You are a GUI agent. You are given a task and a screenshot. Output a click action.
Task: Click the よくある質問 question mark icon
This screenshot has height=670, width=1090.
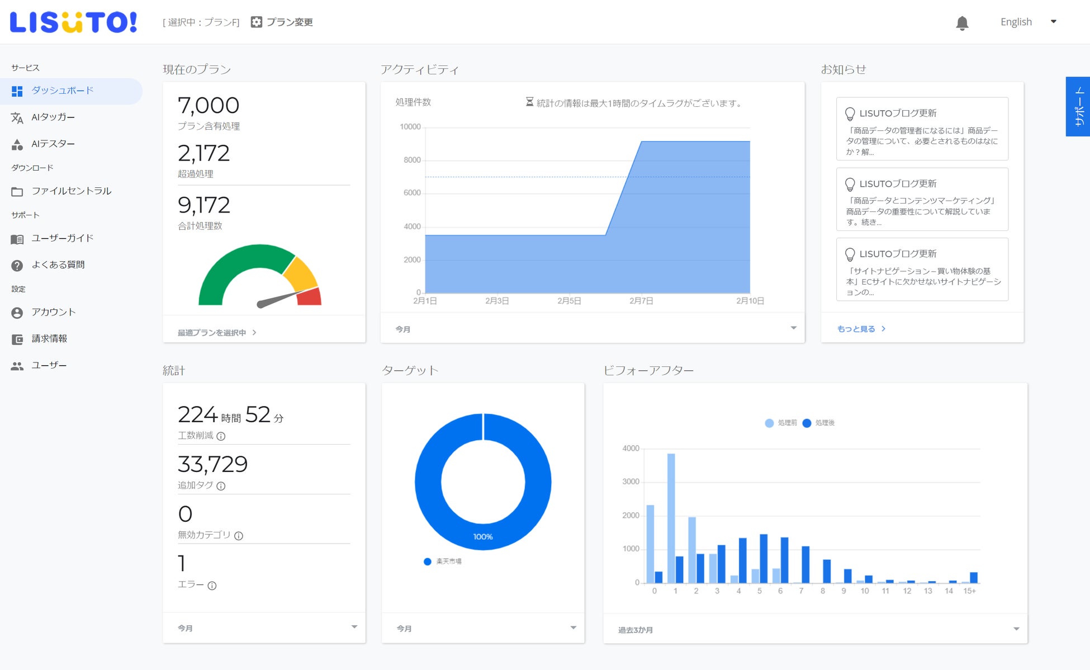[x=17, y=266]
